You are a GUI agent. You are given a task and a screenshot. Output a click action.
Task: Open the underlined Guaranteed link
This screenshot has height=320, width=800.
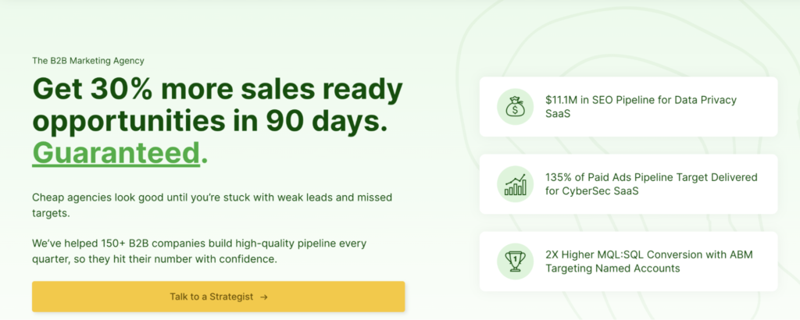[116, 153]
